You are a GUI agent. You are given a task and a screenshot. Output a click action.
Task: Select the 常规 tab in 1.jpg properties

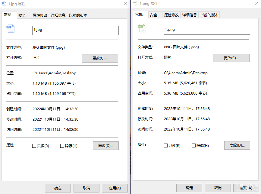point(9,15)
